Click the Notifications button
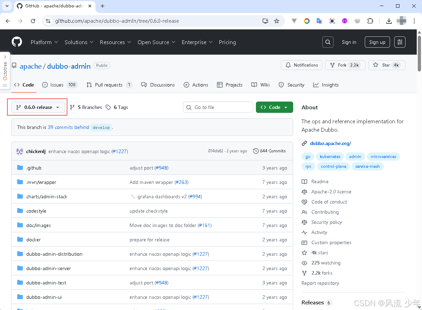 pos(302,65)
